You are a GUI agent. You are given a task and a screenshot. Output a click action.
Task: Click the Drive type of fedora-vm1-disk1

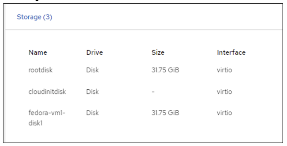coord(92,113)
